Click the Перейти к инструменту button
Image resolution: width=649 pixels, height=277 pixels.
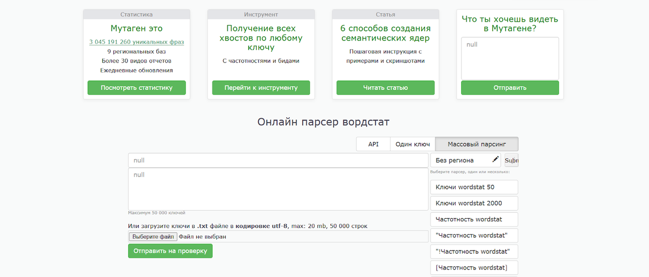pos(261,87)
